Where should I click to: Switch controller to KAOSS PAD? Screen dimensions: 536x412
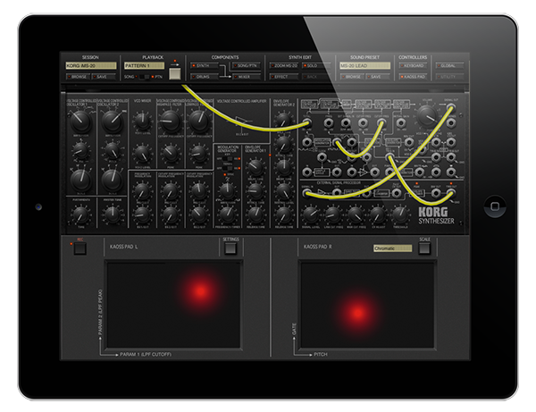click(x=413, y=77)
